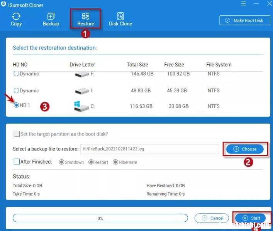Click the backup file path field
Screen dimensions: 273x231
pyautogui.click(x=149, y=149)
